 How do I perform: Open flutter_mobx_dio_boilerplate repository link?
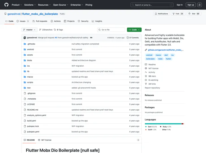40,14
